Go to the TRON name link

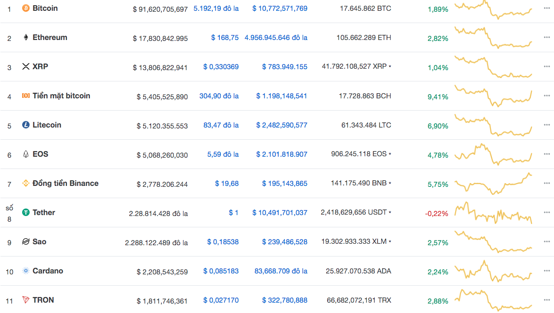[43, 300]
